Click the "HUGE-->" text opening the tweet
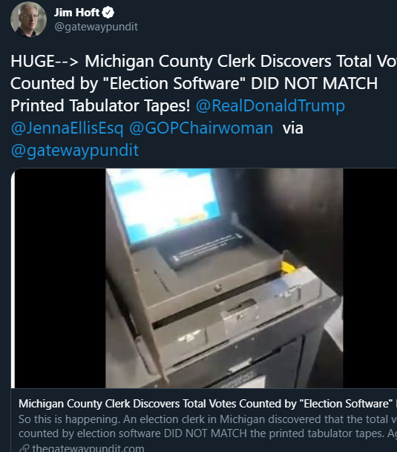Screen dimensions: 397x452 tap(45, 61)
